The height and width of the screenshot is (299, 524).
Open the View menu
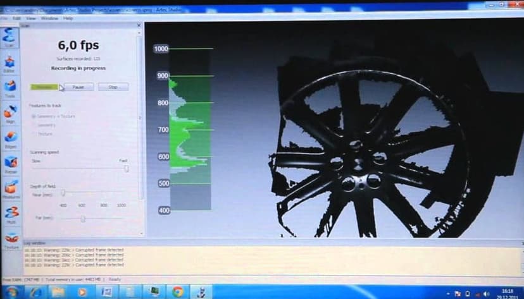31,18
